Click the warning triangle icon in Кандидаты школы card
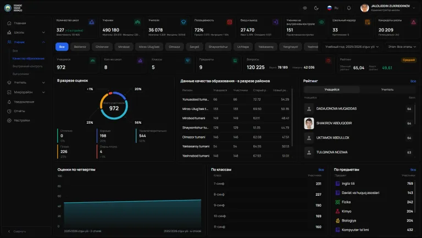Viewport: 422px width, 238px height. point(414,22)
